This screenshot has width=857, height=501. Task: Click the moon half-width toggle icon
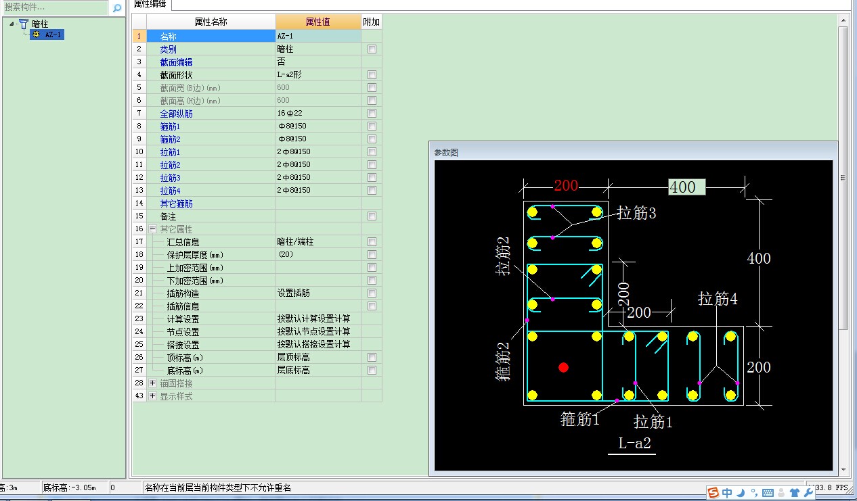[741, 493]
